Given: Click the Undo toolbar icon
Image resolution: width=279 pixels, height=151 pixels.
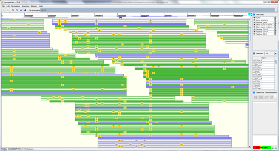Looking at the screenshot, I should pyautogui.click(x=4, y=10).
